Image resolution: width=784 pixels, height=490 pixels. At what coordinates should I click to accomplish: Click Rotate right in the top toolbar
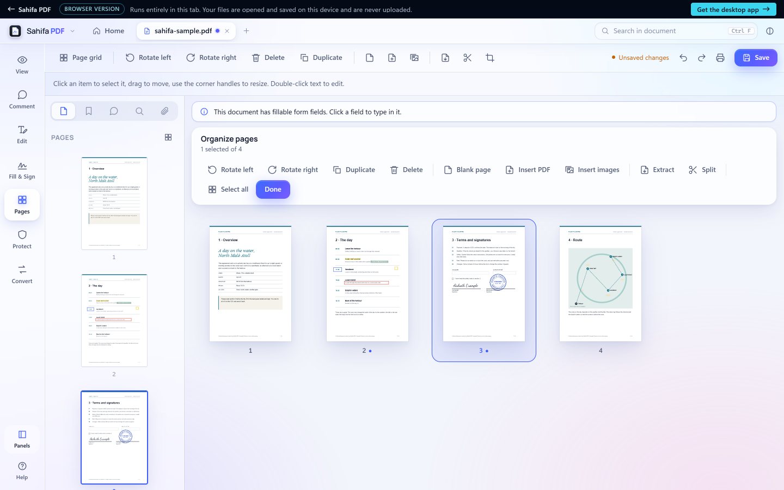coord(211,58)
